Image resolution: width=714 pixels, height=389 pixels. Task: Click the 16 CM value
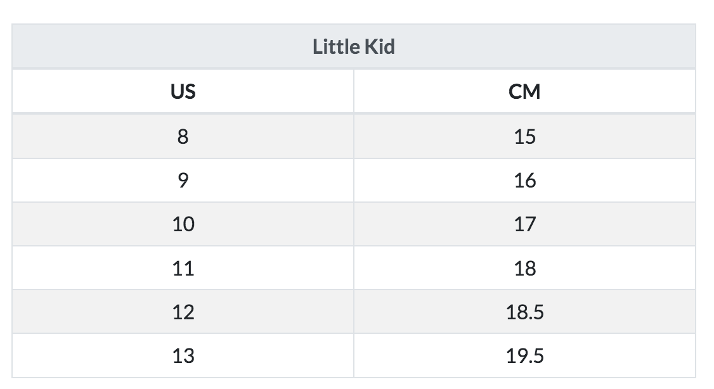524,181
